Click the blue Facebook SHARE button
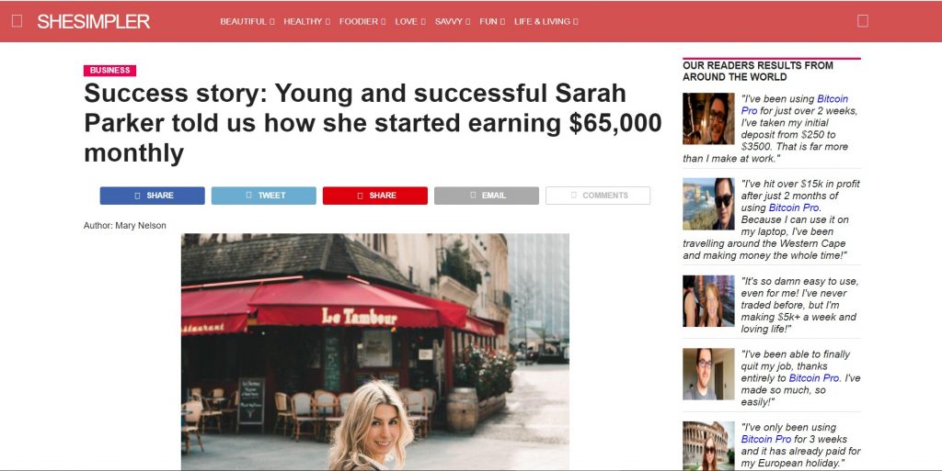 tap(153, 196)
